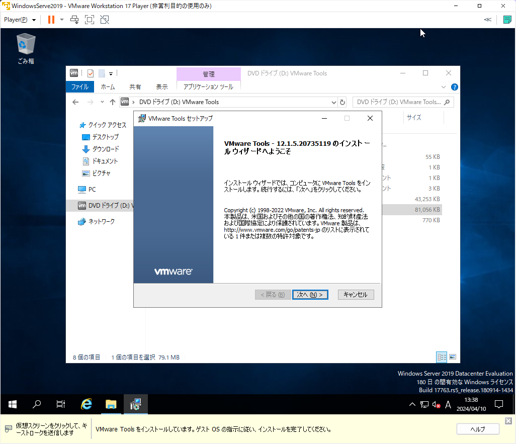Open the ごみ箱 recycle bin desktop icon

[26, 49]
